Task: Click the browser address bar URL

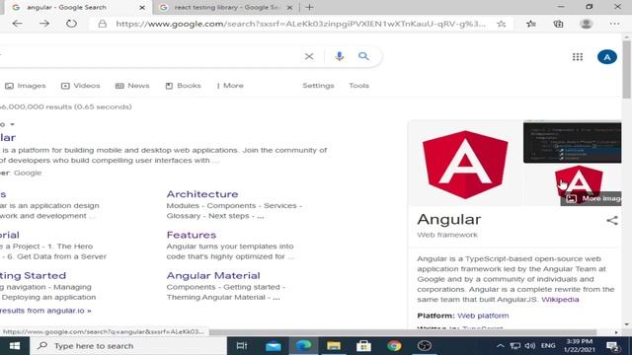Action: pyautogui.click(x=300, y=24)
